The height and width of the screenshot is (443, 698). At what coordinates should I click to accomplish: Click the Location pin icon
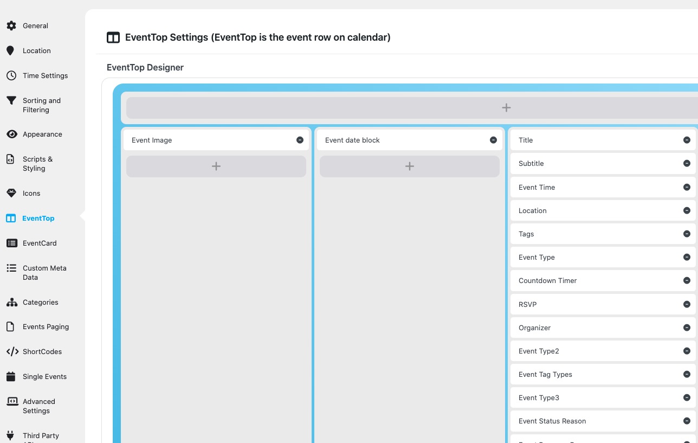(10, 50)
